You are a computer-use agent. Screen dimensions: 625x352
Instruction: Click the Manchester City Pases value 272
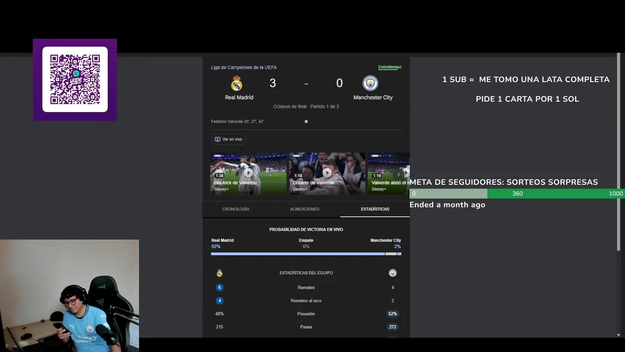pyautogui.click(x=393, y=327)
